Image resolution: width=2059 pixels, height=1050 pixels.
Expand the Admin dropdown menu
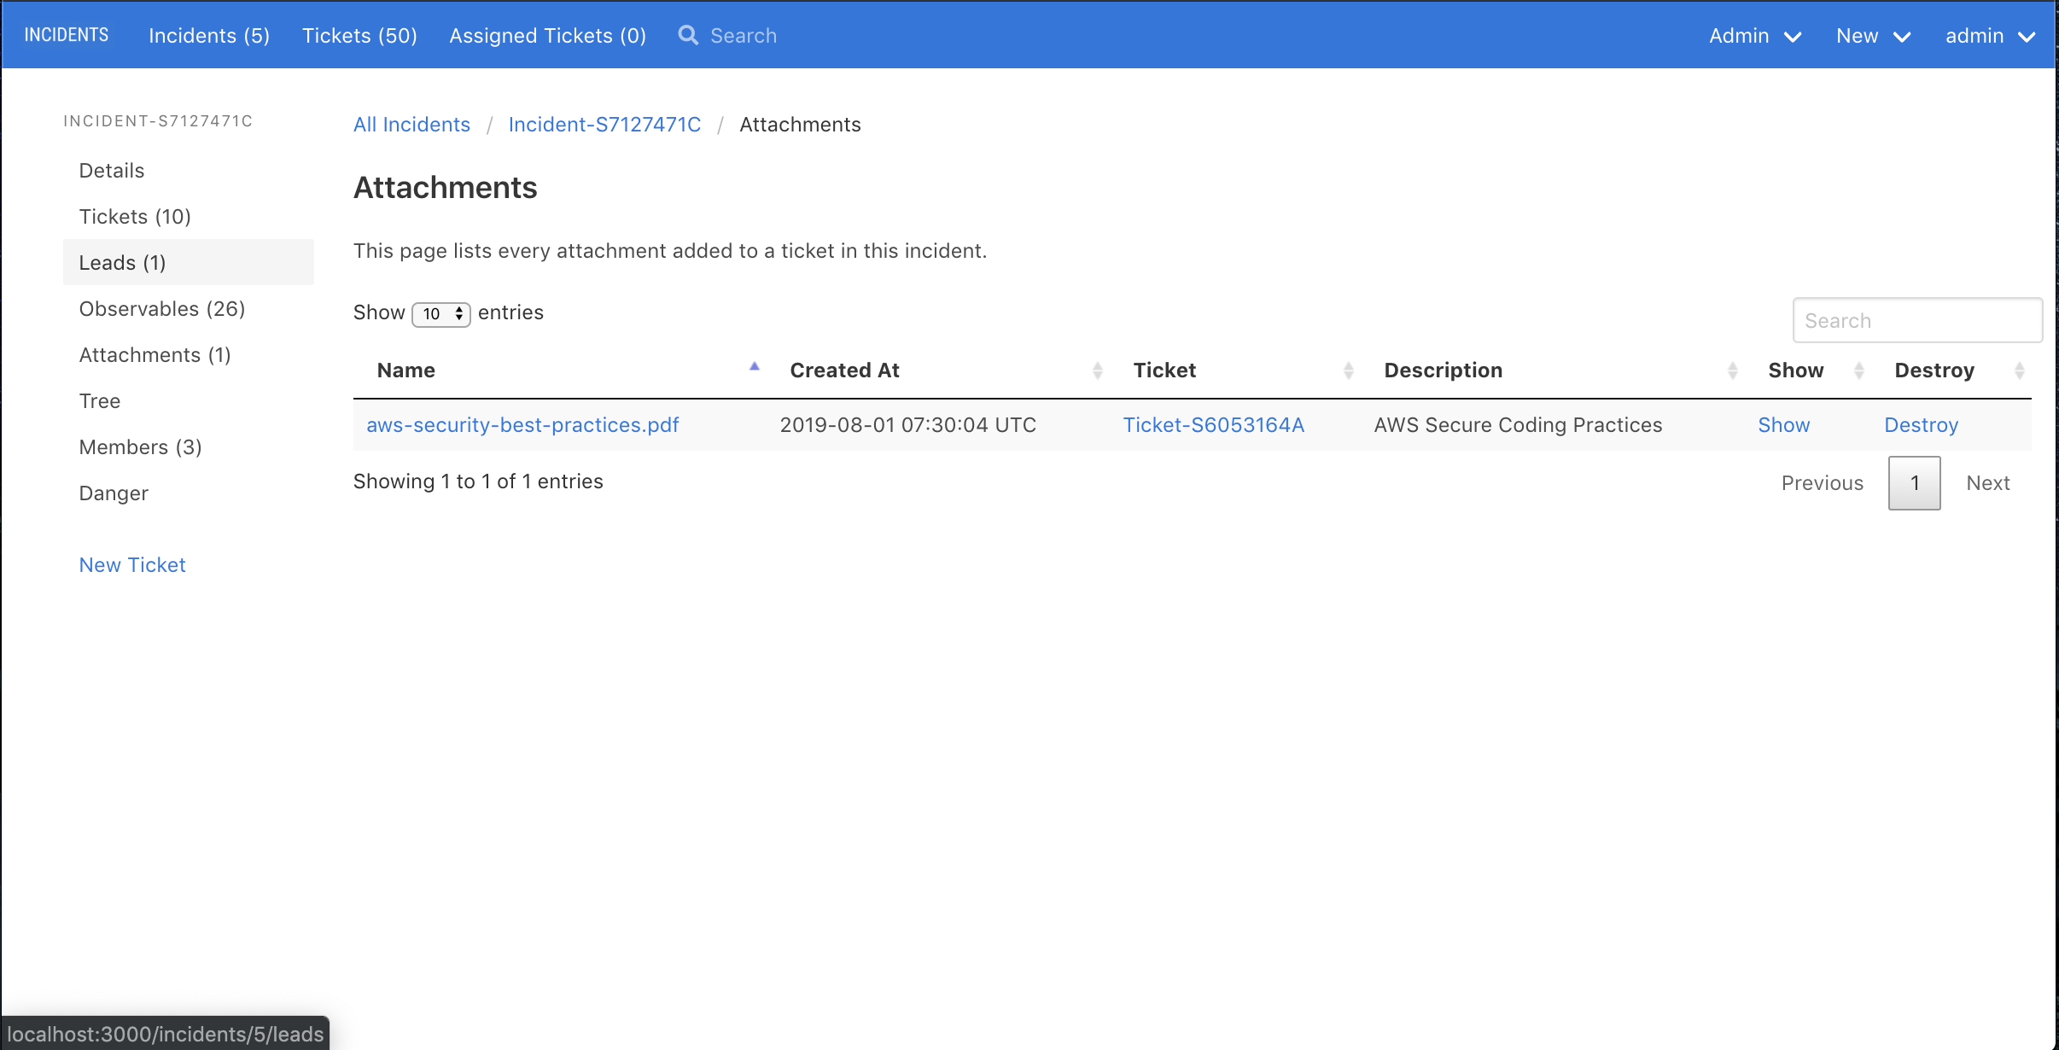1753,36
